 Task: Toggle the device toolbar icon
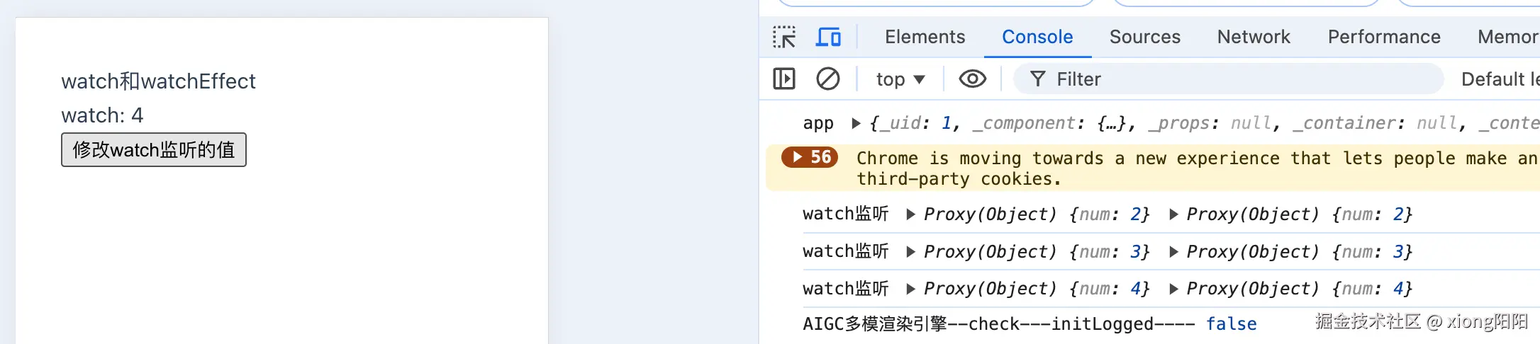click(828, 37)
